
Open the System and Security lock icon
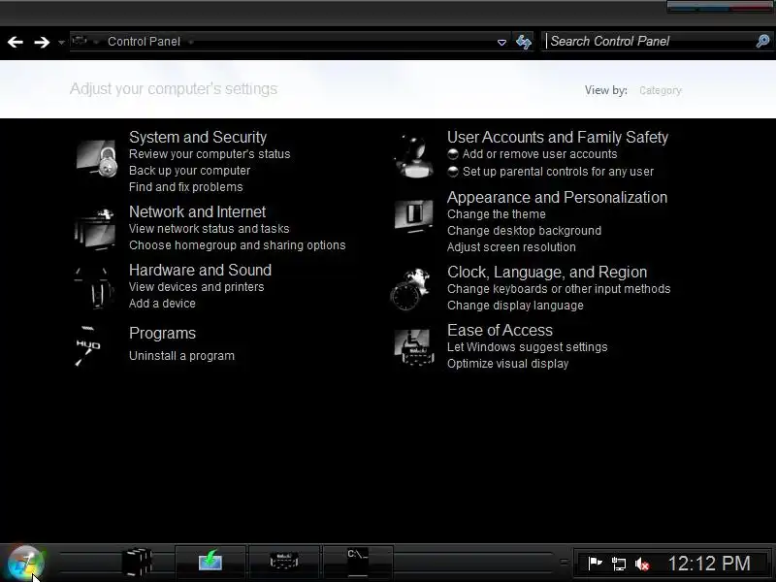point(97,158)
